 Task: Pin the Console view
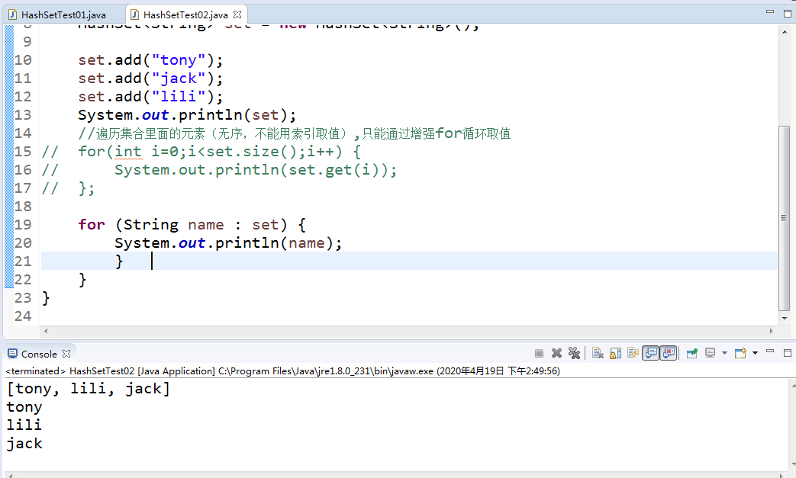[x=693, y=353]
